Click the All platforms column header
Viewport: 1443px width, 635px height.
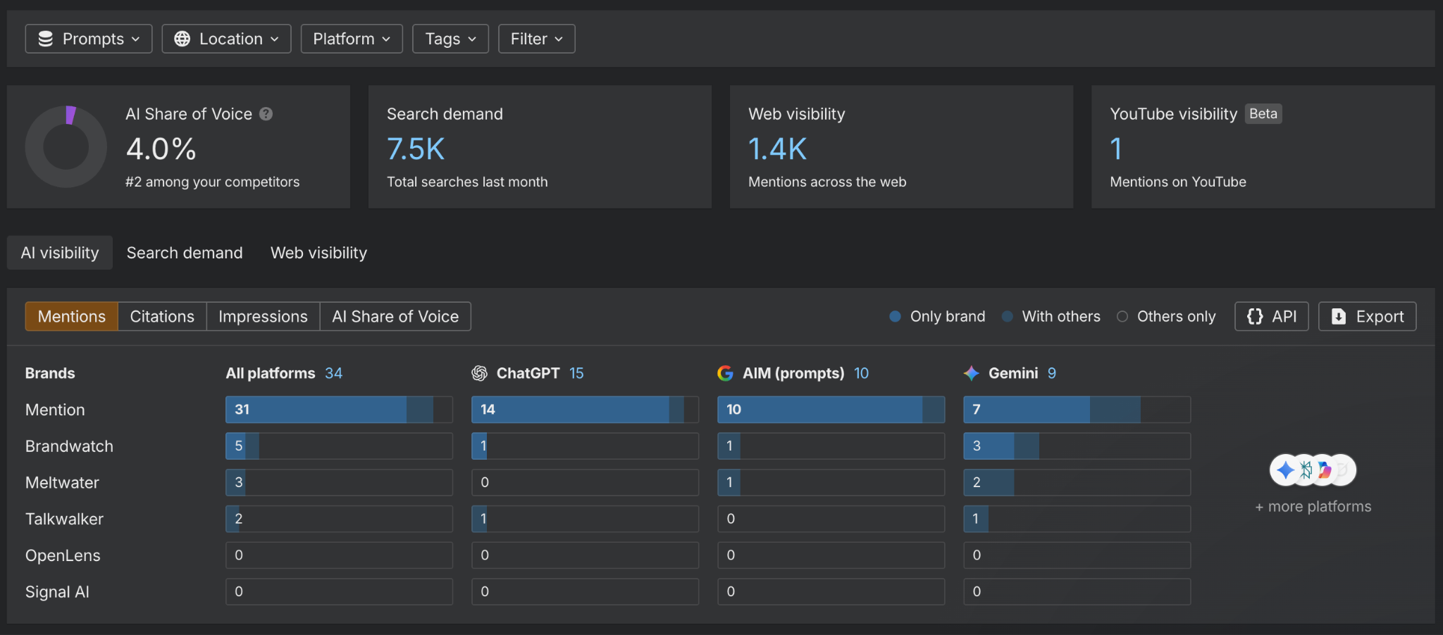click(x=271, y=373)
